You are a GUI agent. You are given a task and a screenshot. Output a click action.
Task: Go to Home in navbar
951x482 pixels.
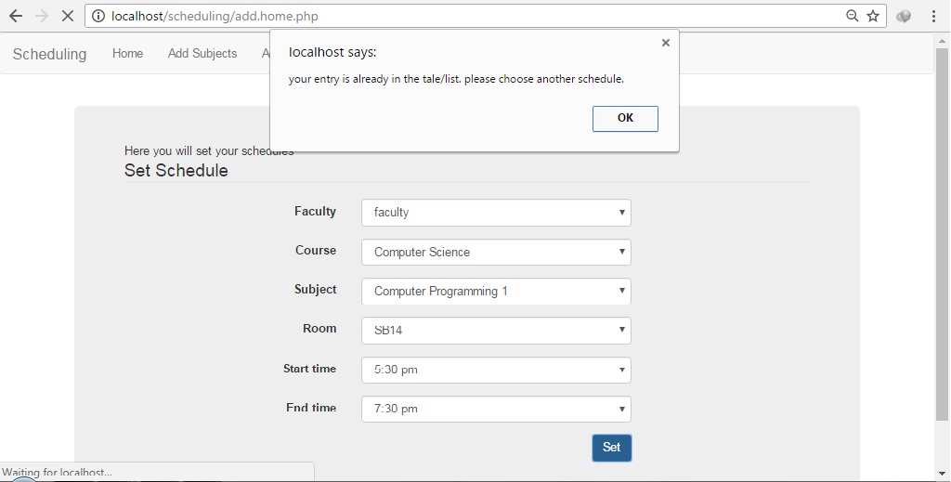127,53
